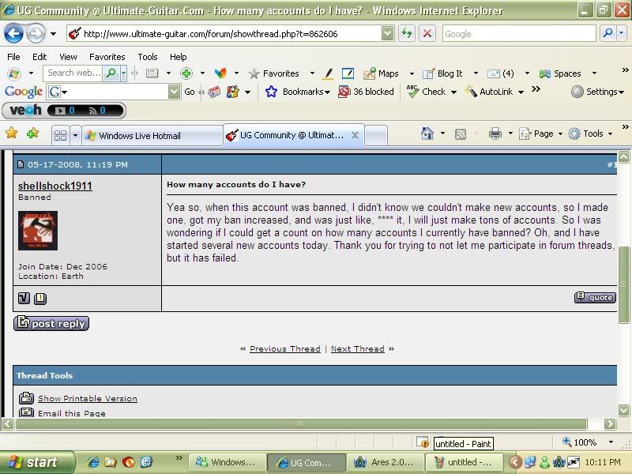Click the RSS feeds icon
The width and height of the screenshot is (632, 474).
coord(461,134)
